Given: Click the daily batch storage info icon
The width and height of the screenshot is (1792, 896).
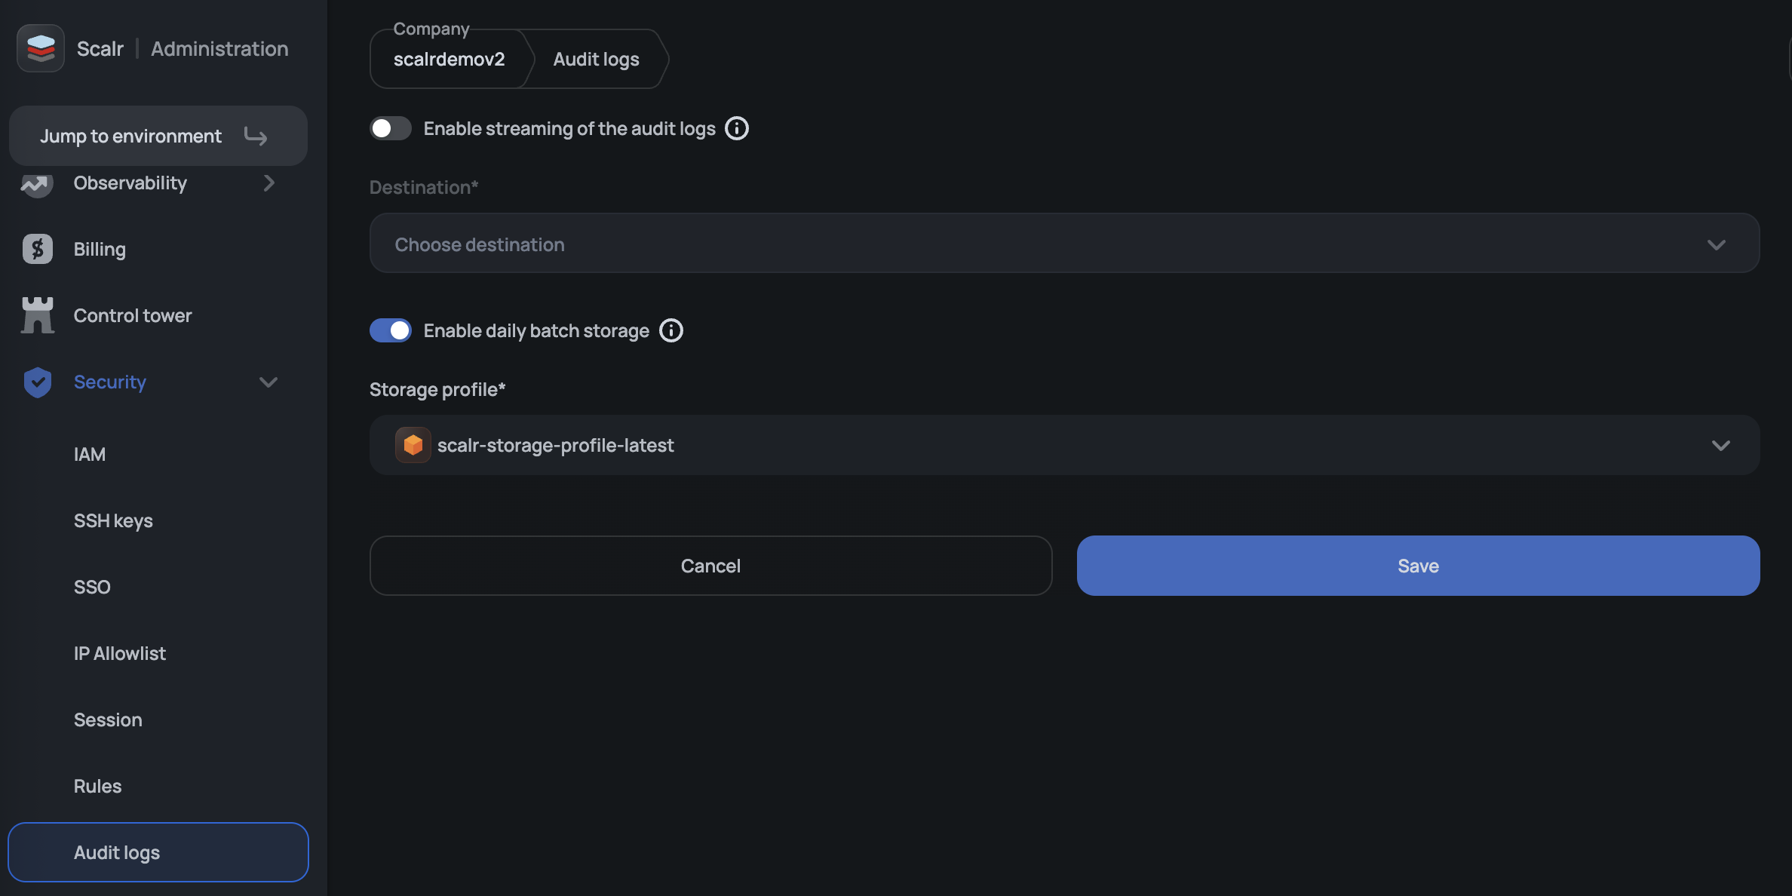Looking at the screenshot, I should point(670,330).
